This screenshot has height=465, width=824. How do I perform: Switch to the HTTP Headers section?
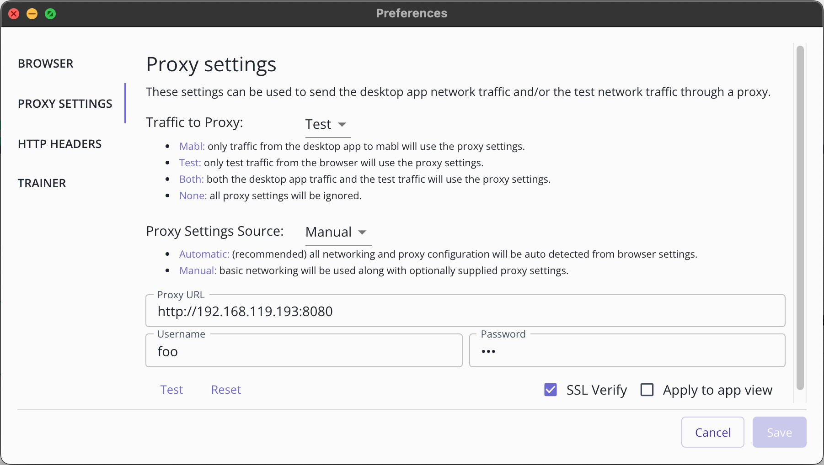coord(60,144)
